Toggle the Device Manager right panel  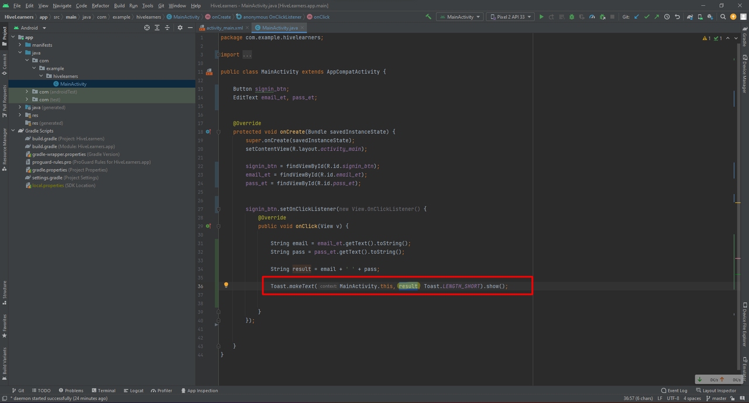744,74
